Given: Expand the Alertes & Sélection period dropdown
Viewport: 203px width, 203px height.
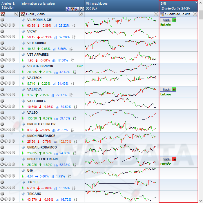Looking at the screenshot, I should tap(16, 14).
